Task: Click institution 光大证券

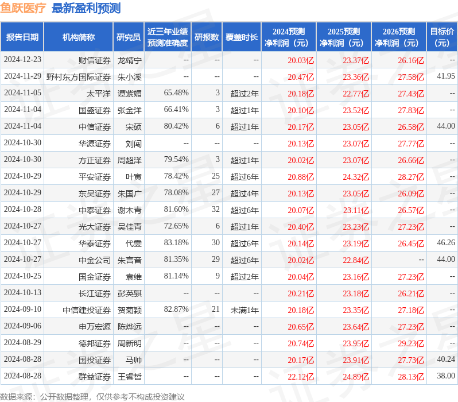Action: 95,227
